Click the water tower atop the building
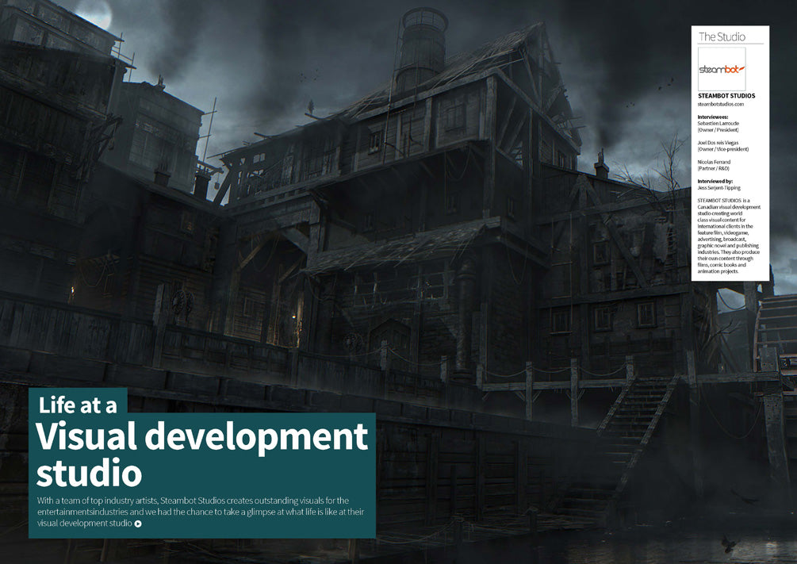The height and width of the screenshot is (564, 797). click(x=422, y=46)
